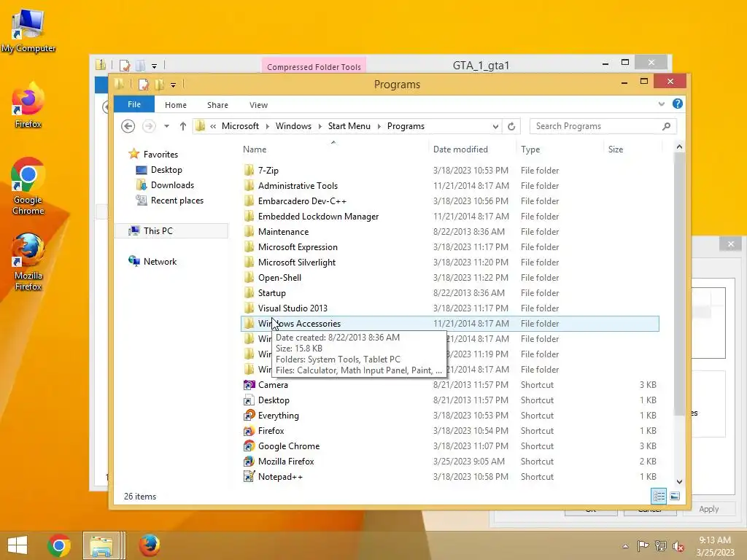Launch Firefox from the taskbar
This screenshot has width=747, height=560.
[149, 545]
